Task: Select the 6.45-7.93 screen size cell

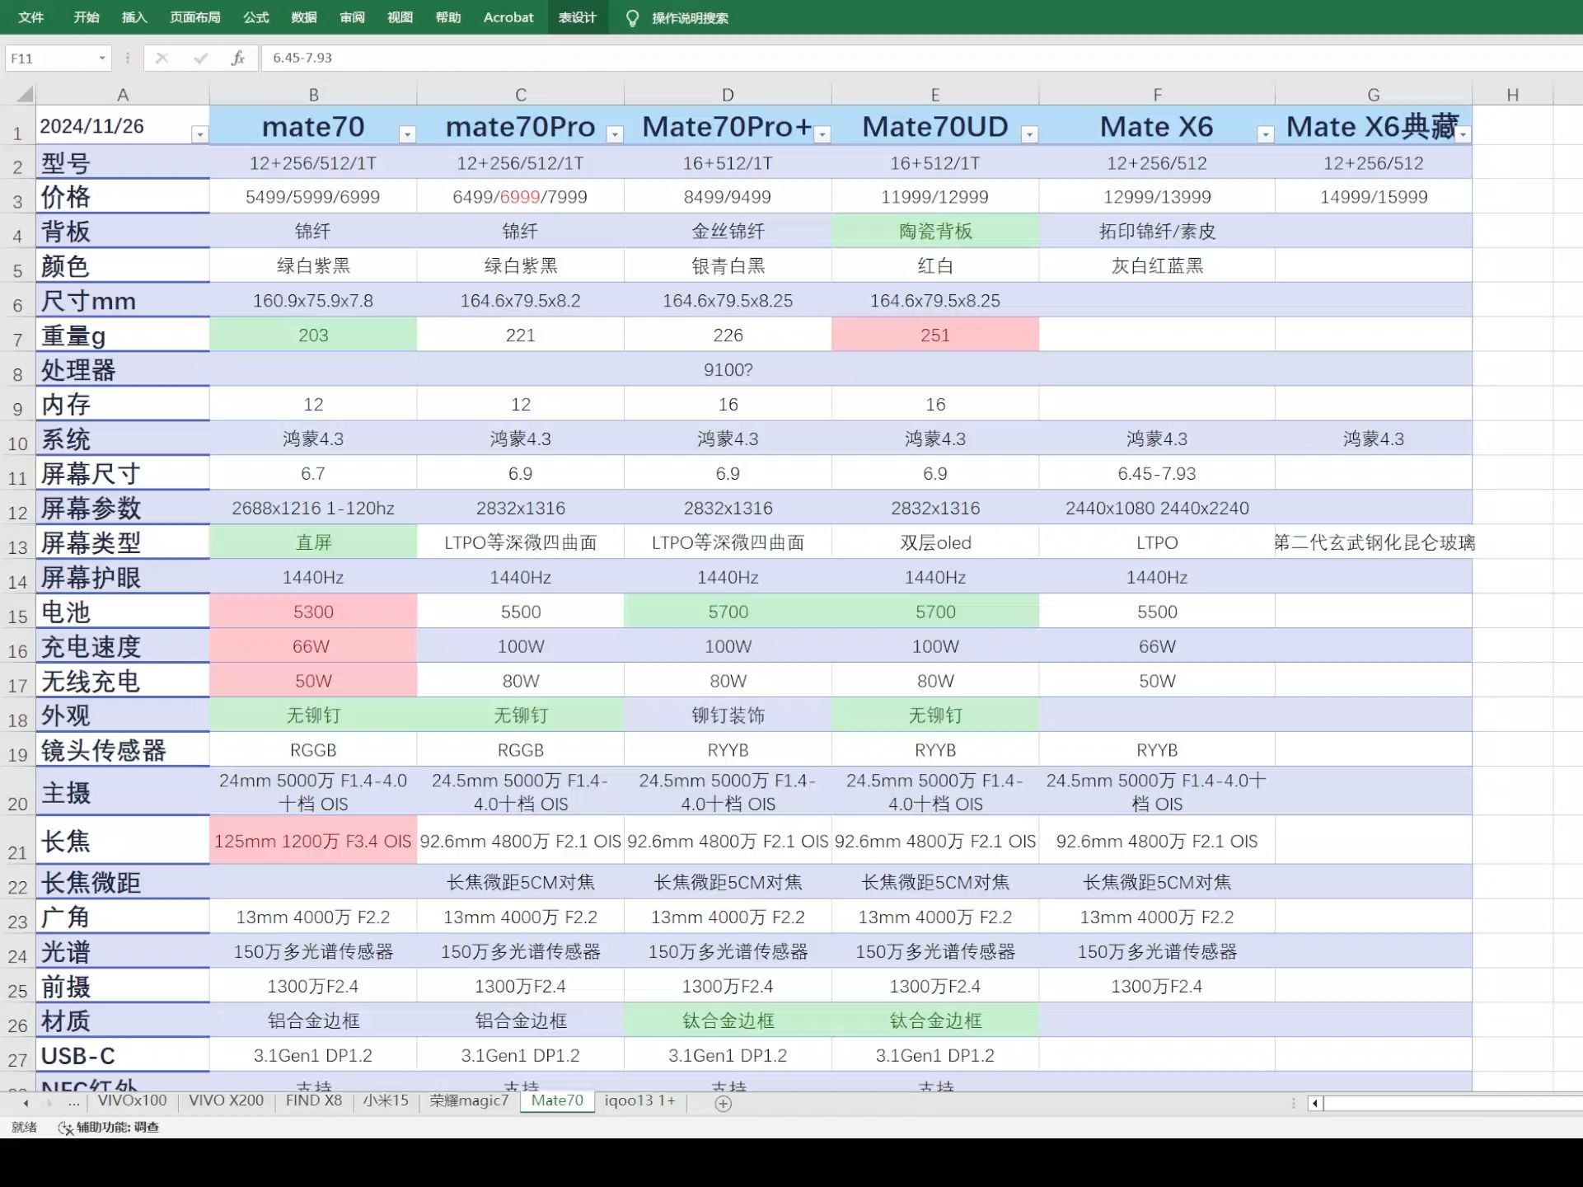Action: point(1157,474)
